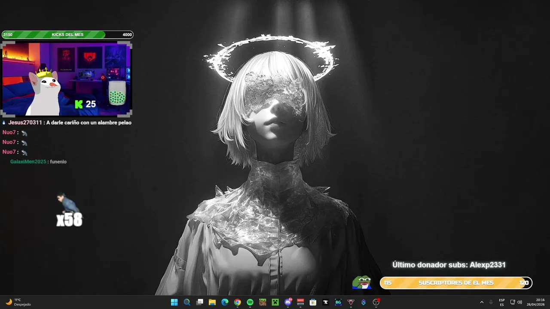This screenshot has height=309, width=550.
Task: Open the Windows Start menu
Action: tap(174, 302)
